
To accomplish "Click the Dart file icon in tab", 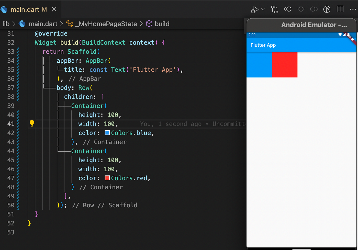I will (x=4, y=10).
